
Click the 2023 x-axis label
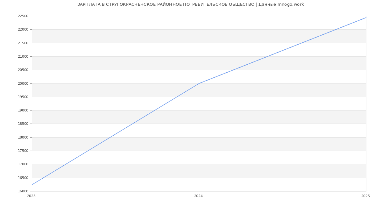(x=31, y=196)
